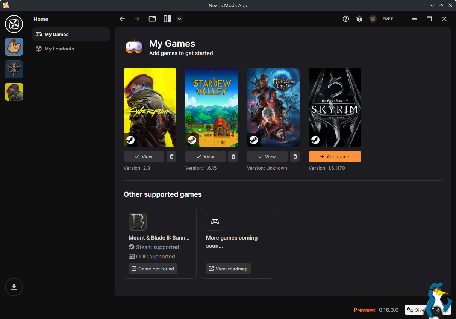Open the settings gear icon
The width and height of the screenshot is (456, 319).
click(x=359, y=19)
